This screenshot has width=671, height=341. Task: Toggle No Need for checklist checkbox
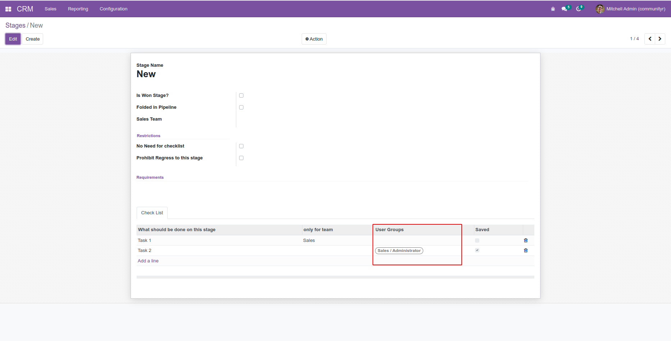point(241,146)
